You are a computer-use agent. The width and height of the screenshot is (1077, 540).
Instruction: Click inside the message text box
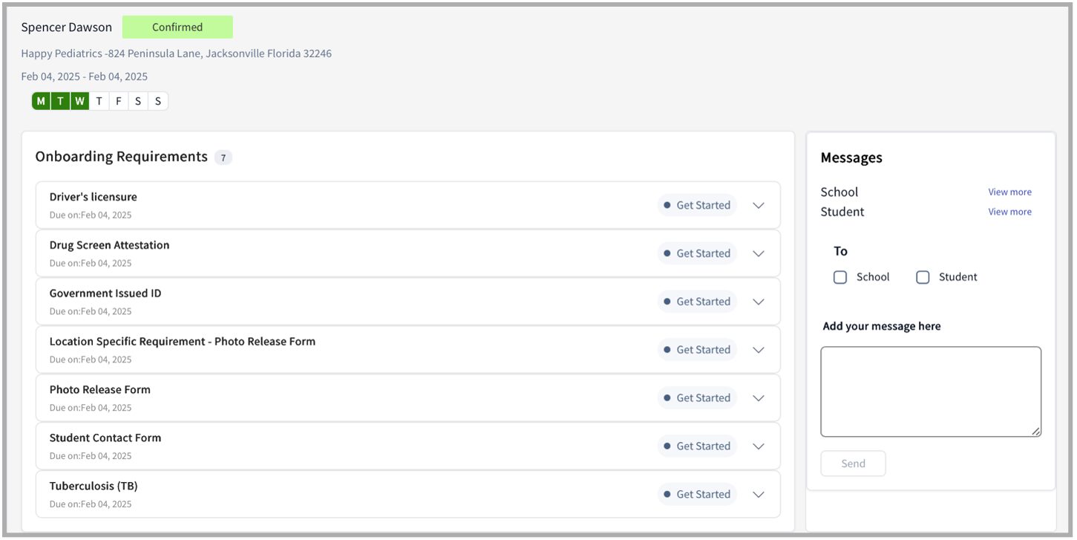[930, 390]
